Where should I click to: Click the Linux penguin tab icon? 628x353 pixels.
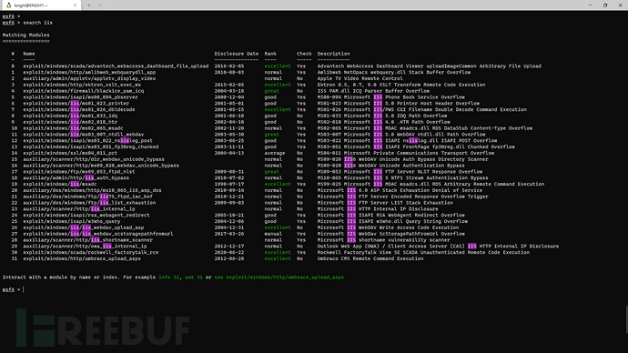pyautogui.click(x=8, y=5)
